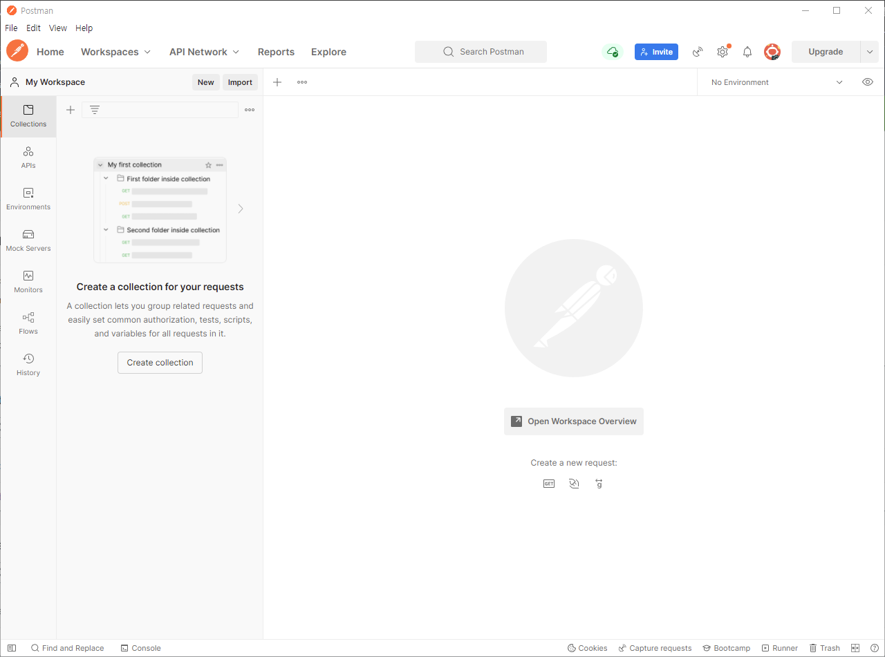Viewport: 885px width, 657px height.
Task: Create a new HTTP GET request icon
Action: [549, 484]
